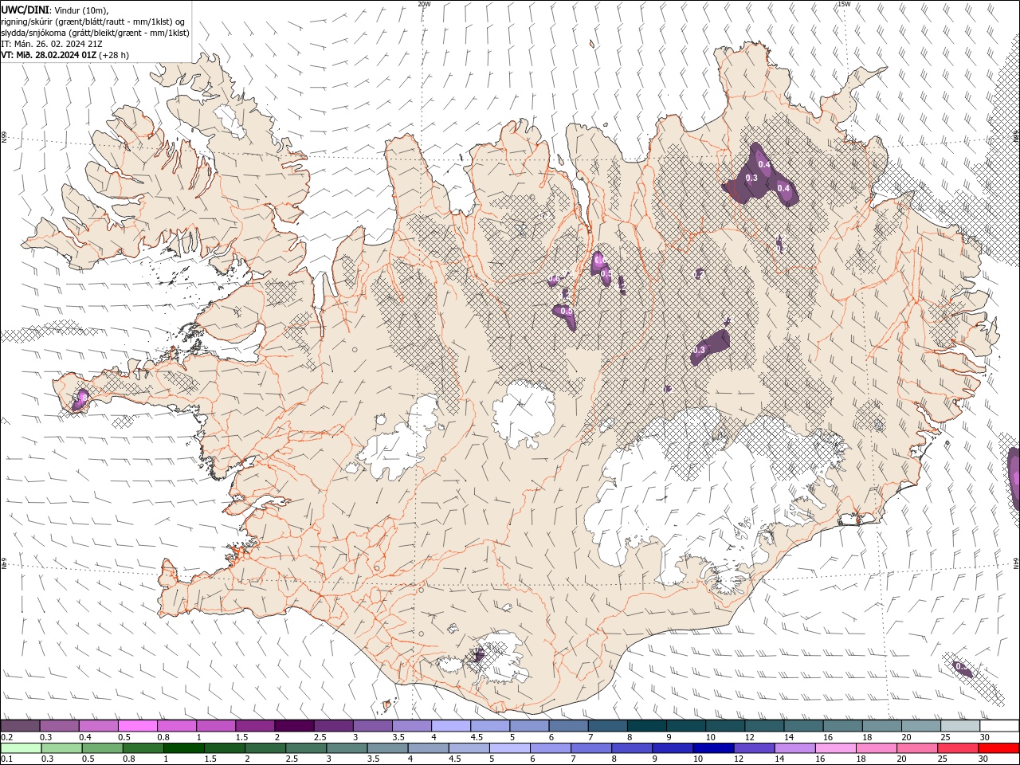Pick the bright red 30 rain-scale swatch
The image size is (1020, 765).
[999, 748]
